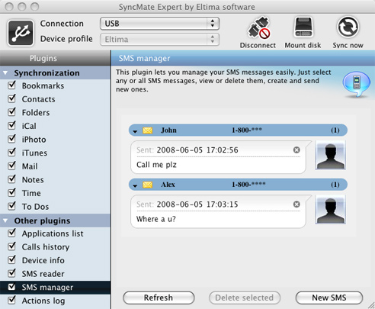
Task: Open the Device profile Eltima dropdown
Action: [159, 40]
